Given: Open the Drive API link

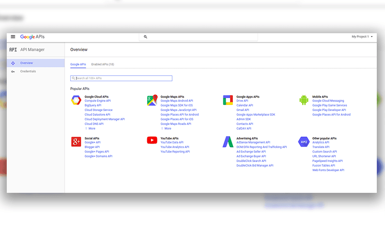Looking at the screenshot, I should click(x=243, y=101).
